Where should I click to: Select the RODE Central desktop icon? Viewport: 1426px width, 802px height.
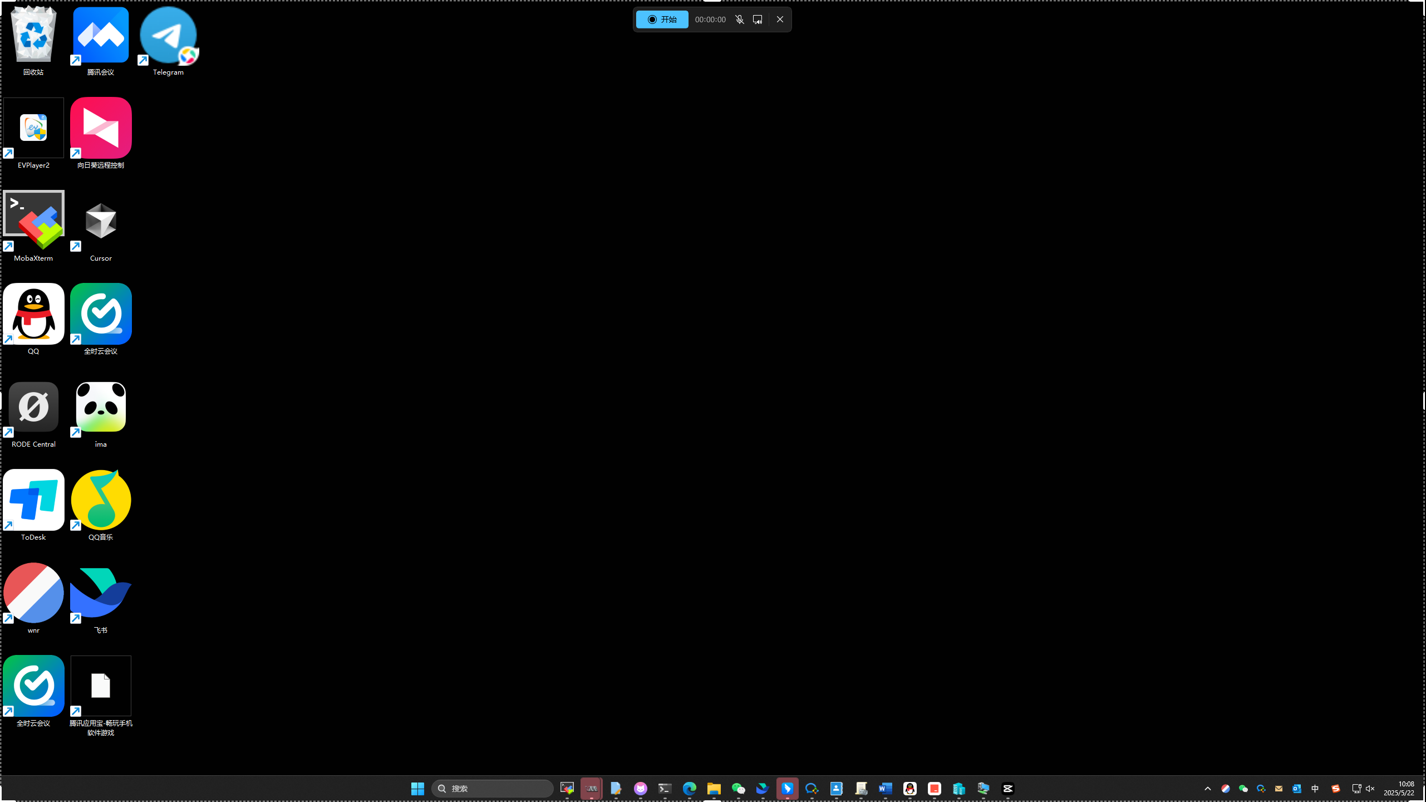coord(33,408)
